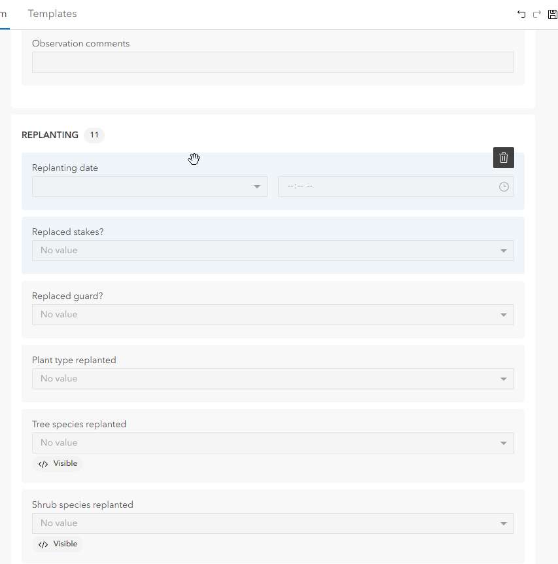This screenshot has width=558, height=564.
Task: Expand the Replaced guard? dropdown
Action: (503, 315)
